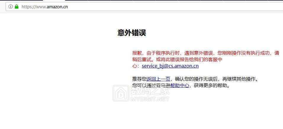This screenshot has width=283, height=129.
Task: Click the 您可以通过亚马逊 text
Action: pos(151,86)
